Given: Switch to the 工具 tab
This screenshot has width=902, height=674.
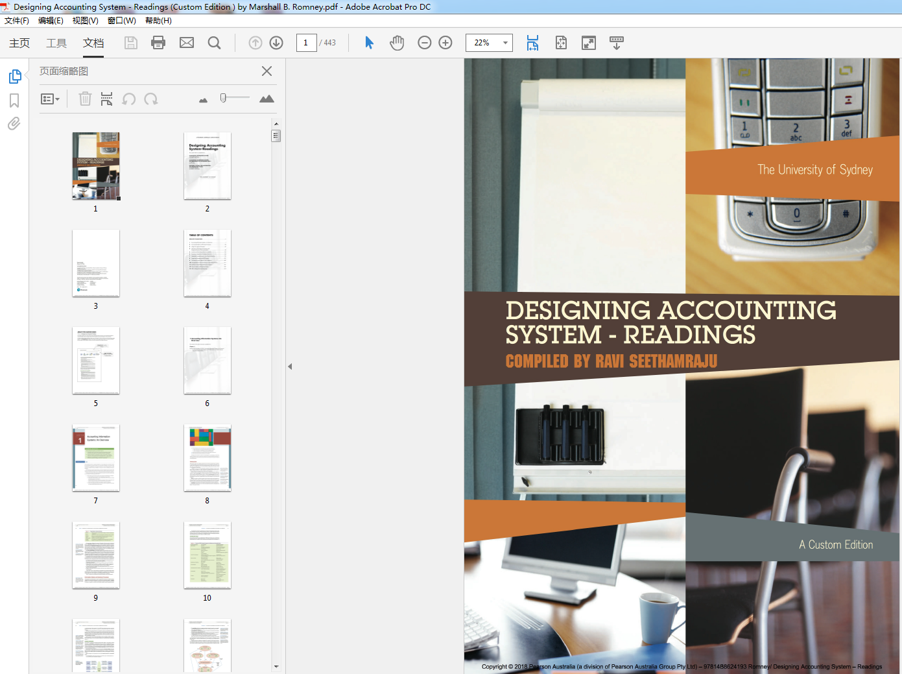Looking at the screenshot, I should (x=56, y=43).
